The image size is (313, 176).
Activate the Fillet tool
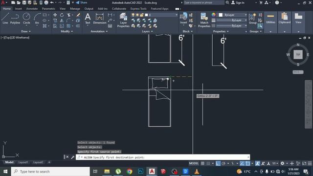pyautogui.click(x=68, y=21)
